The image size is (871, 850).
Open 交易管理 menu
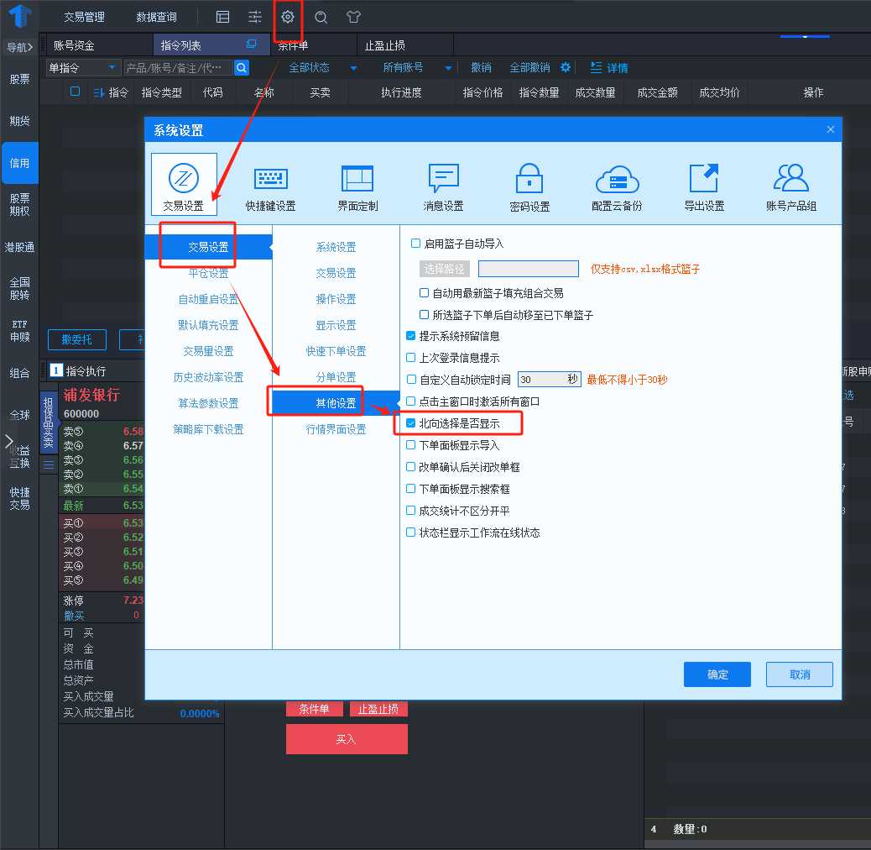[x=84, y=18]
